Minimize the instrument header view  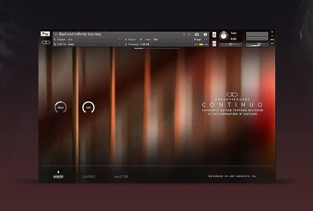272,36
